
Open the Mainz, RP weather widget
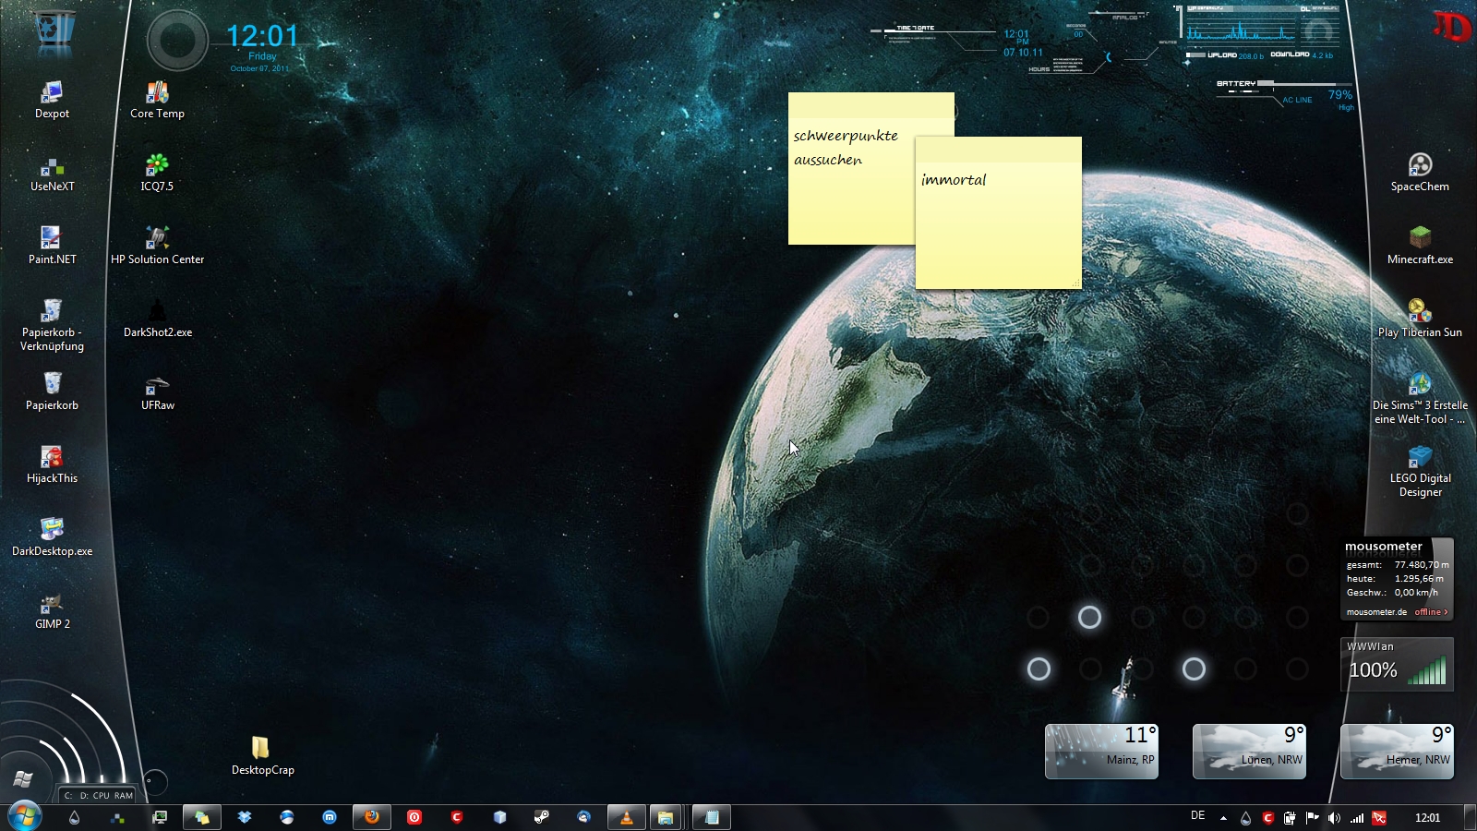coord(1101,752)
